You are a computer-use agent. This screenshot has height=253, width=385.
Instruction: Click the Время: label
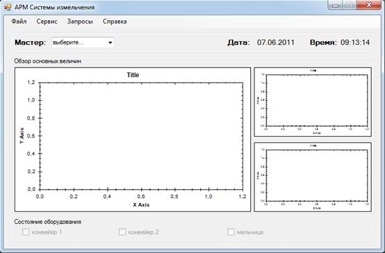pyautogui.click(x=323, y=42)
